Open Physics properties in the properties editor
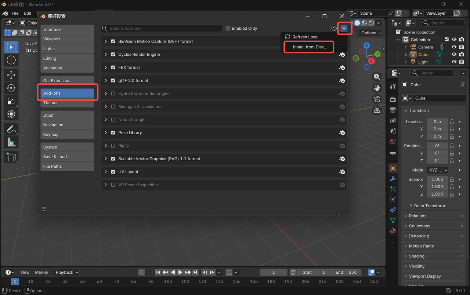 [393, 199]
